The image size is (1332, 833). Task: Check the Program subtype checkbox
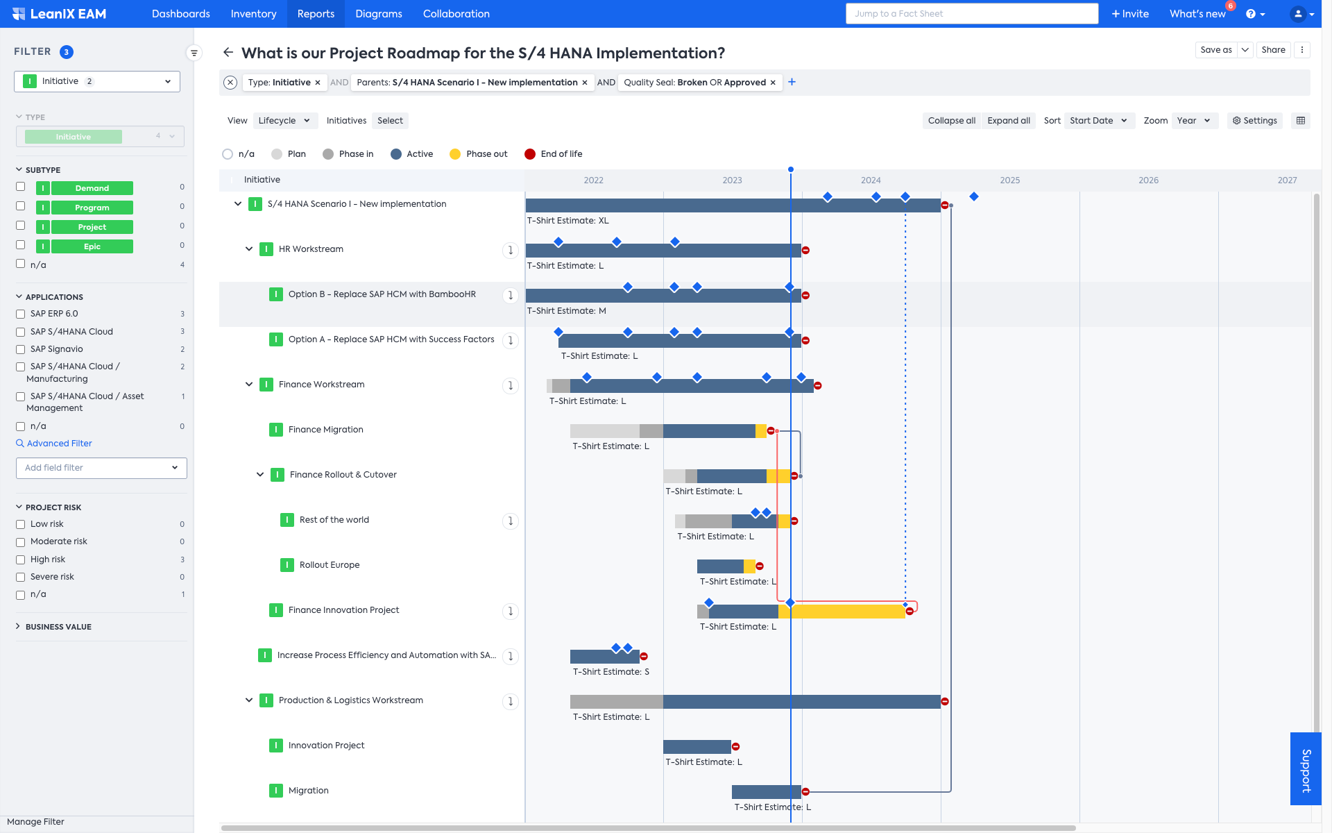pyautogui.click(x=21, y=206)
